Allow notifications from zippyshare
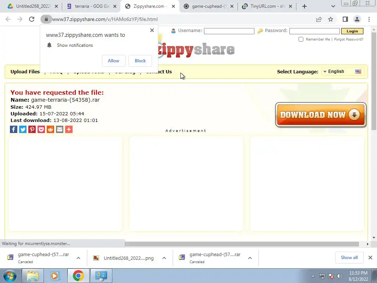377x283 pixels. [x=113, y=61]
